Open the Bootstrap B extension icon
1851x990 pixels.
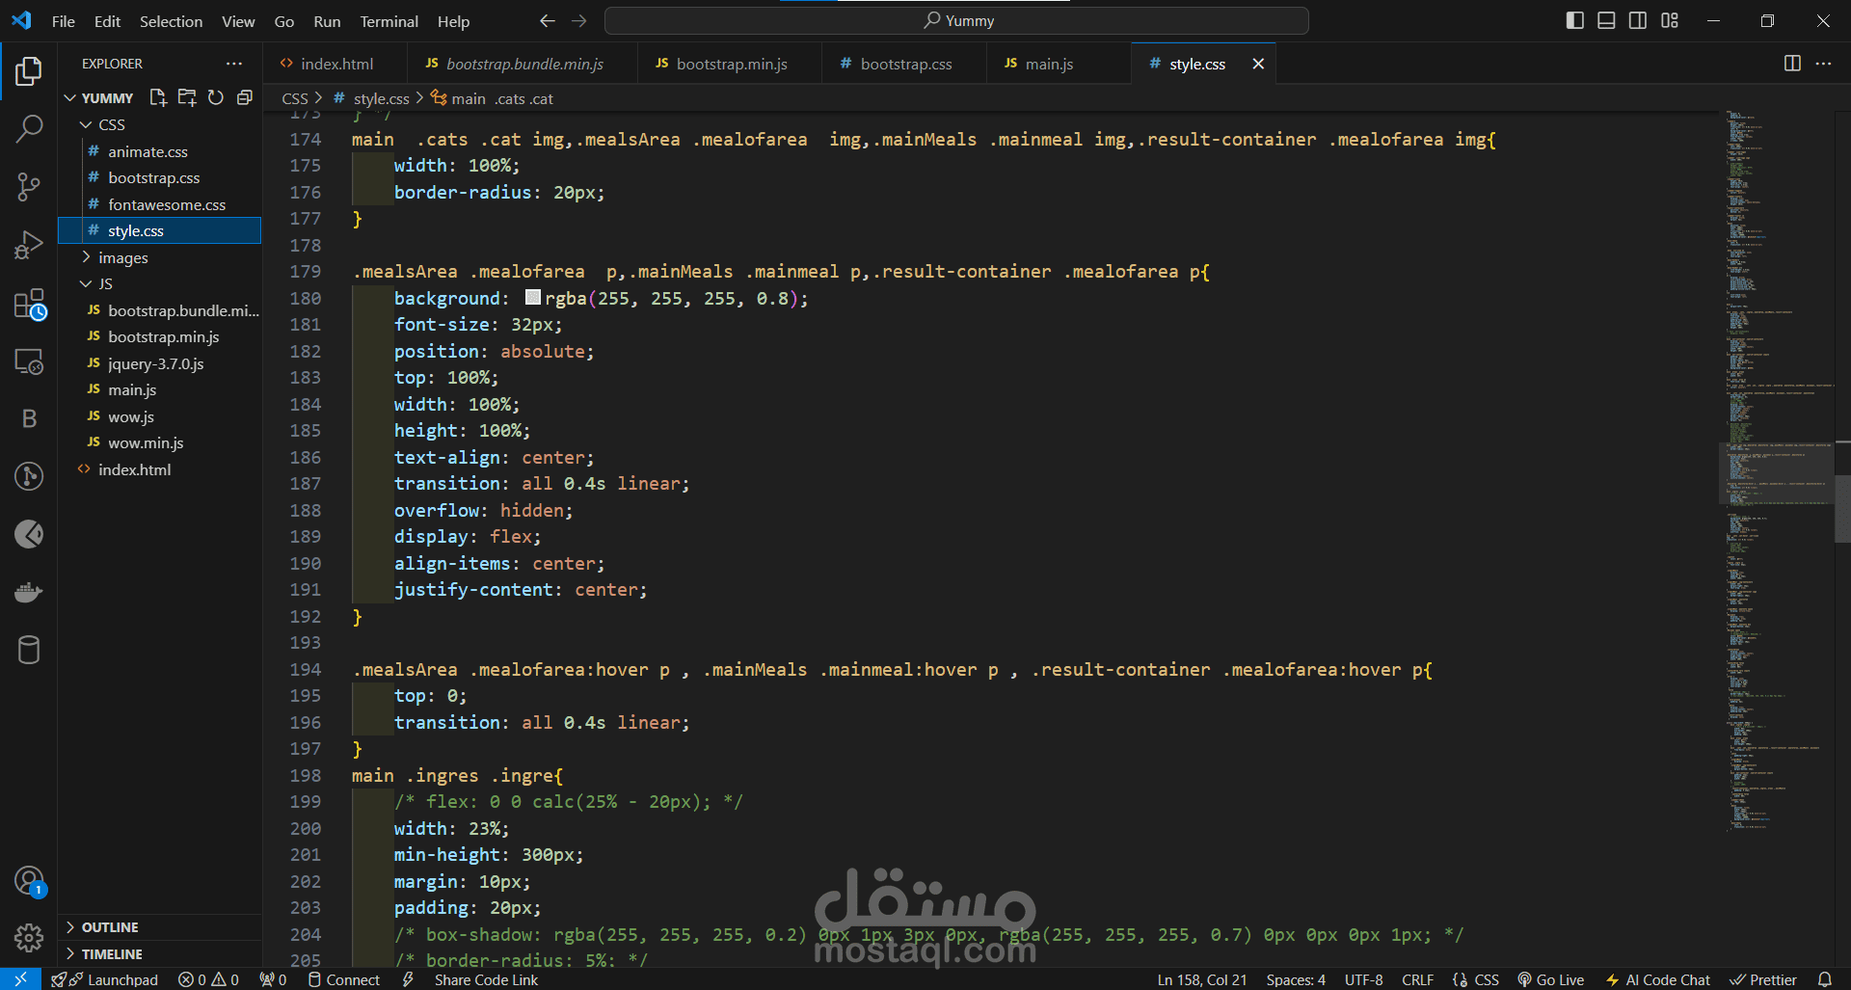(x=29, y=418)
